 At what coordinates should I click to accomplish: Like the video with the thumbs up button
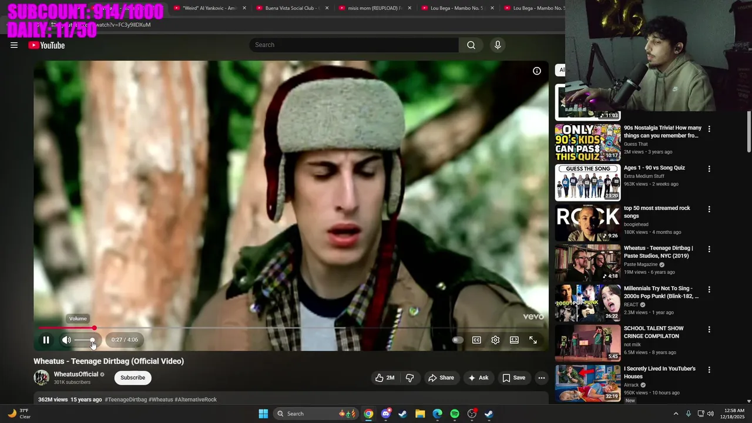[x=385, y=378]
